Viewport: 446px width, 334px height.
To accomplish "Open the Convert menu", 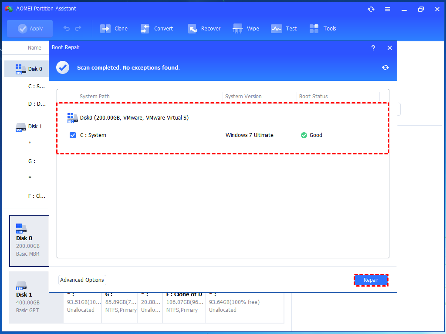I will (x=157, y=28).
